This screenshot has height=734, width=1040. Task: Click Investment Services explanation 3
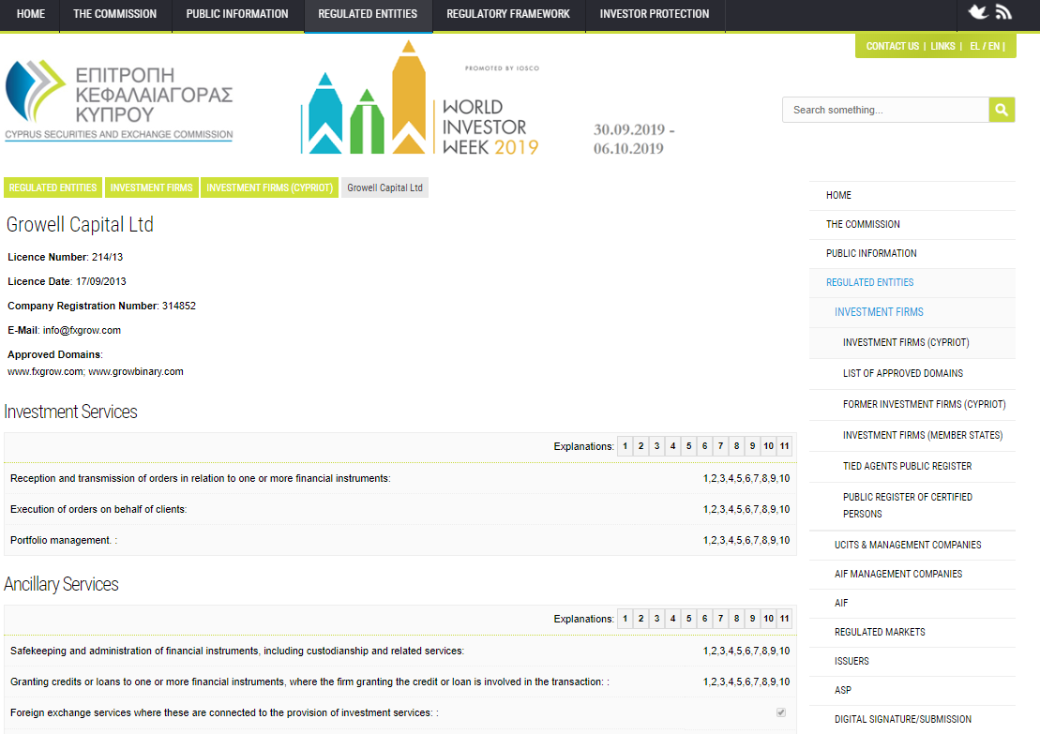pos(656,445)
